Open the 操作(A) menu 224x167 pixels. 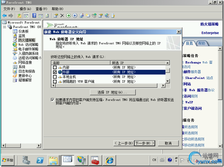click(x=25, y=9)
